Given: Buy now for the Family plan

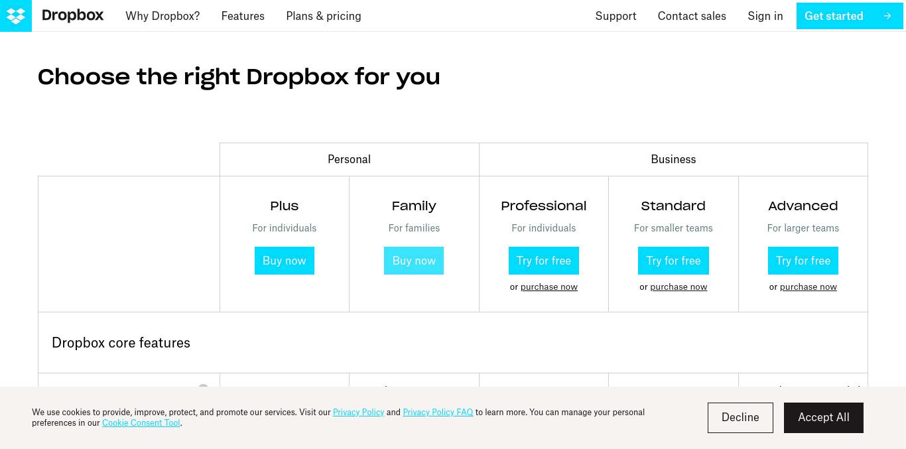Looking at the screenshot, I should 414,261.
